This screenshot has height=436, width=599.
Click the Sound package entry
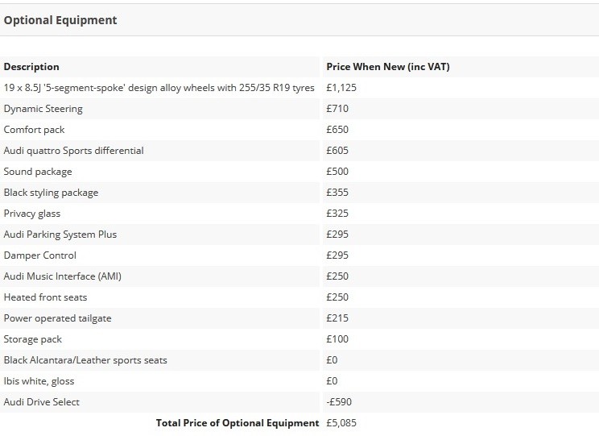[38, 172]
